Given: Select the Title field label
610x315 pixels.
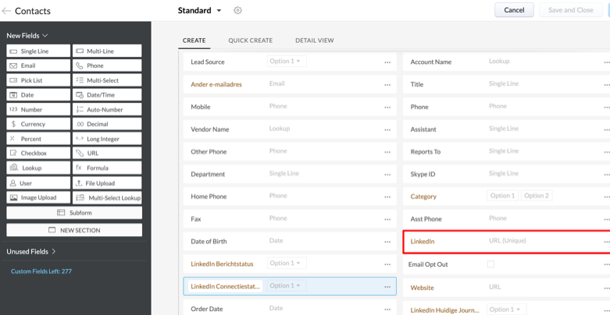Looking at the screenshot, I should tap(416, 85).
